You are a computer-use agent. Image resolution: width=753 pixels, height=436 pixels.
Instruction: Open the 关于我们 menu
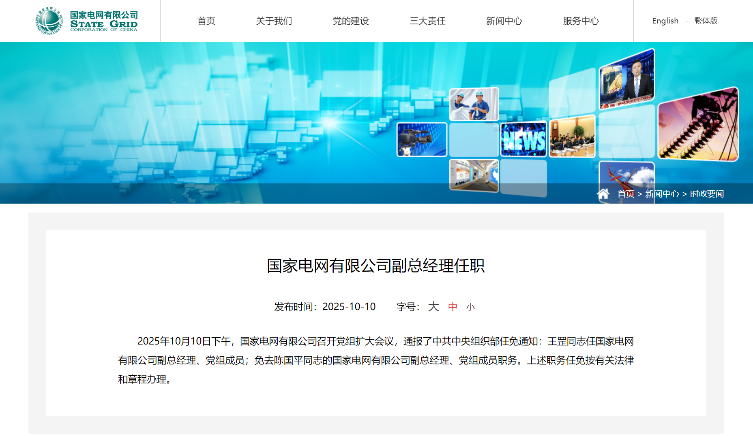coord(274,21)
